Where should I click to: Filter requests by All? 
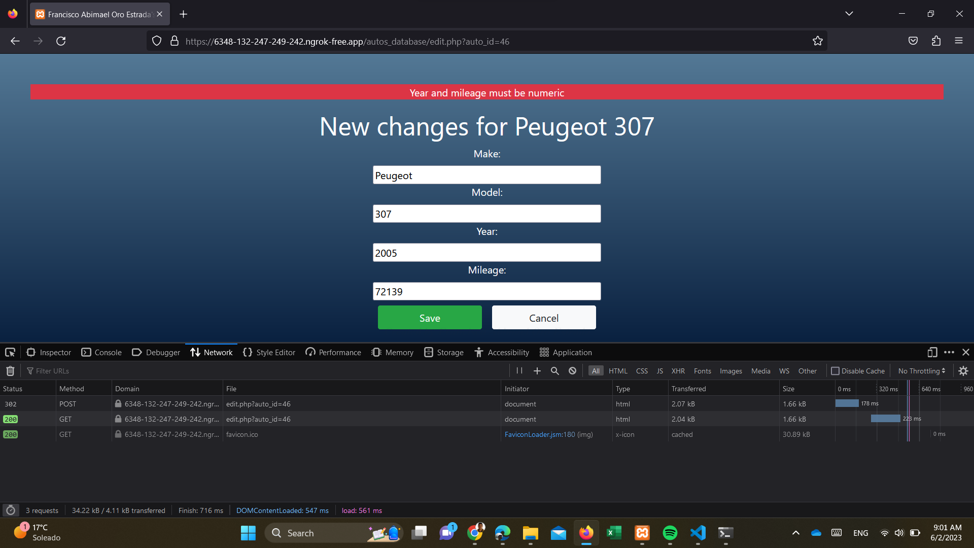point(596,371)
